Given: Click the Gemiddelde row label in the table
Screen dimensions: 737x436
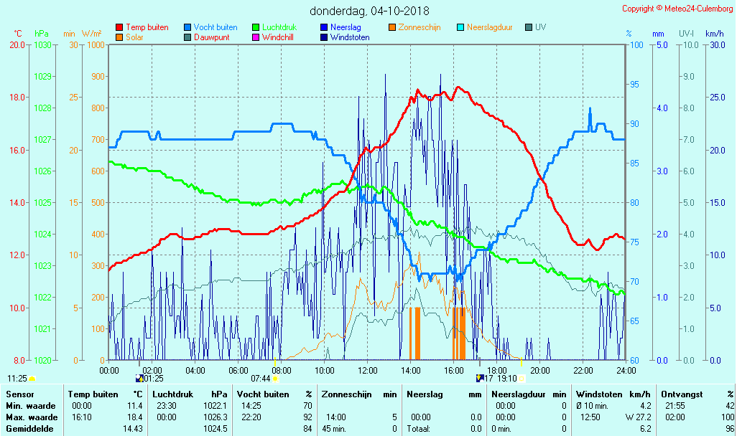Looking at the screenshot, I should click(32, 429).
